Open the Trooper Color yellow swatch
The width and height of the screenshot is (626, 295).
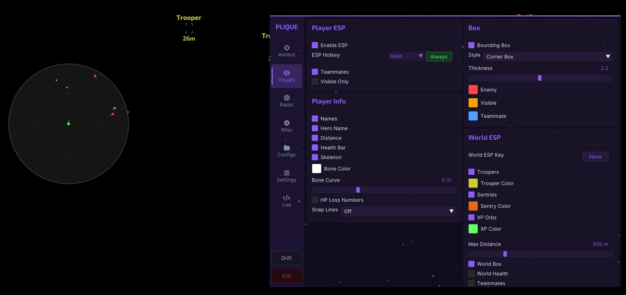pyautogui.click(x=473, y=183)
